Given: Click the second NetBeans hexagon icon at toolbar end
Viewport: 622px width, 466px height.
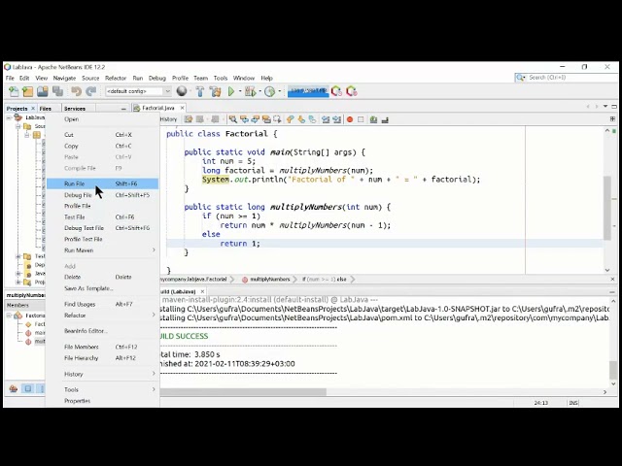Looking at the screenshot, I should [352, 91].
